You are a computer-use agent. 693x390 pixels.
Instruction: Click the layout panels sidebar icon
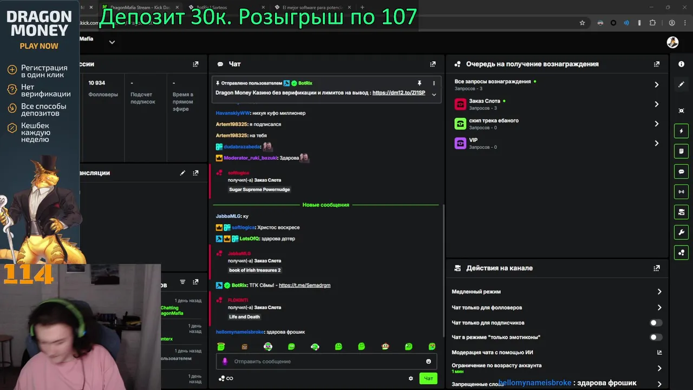click(682, 212)
